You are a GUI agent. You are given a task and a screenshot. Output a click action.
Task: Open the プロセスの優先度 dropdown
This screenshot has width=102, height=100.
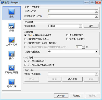96,51
